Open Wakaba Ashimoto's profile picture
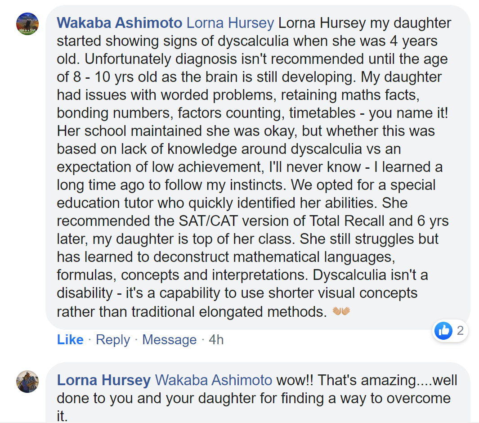 27,24
